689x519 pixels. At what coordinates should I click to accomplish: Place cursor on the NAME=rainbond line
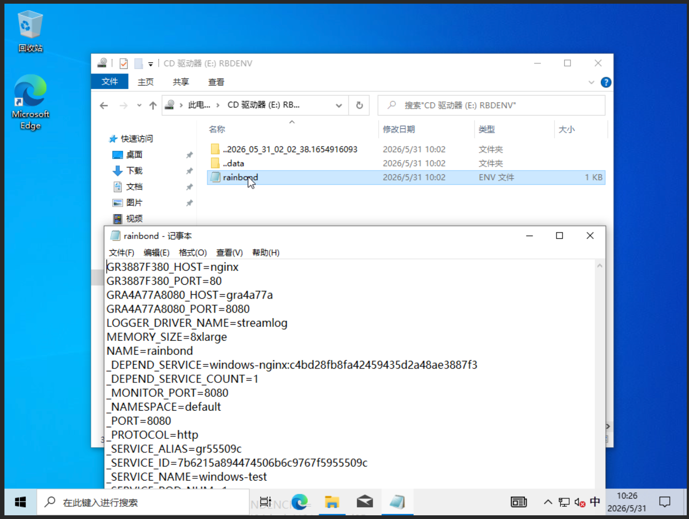click(149, 351)
